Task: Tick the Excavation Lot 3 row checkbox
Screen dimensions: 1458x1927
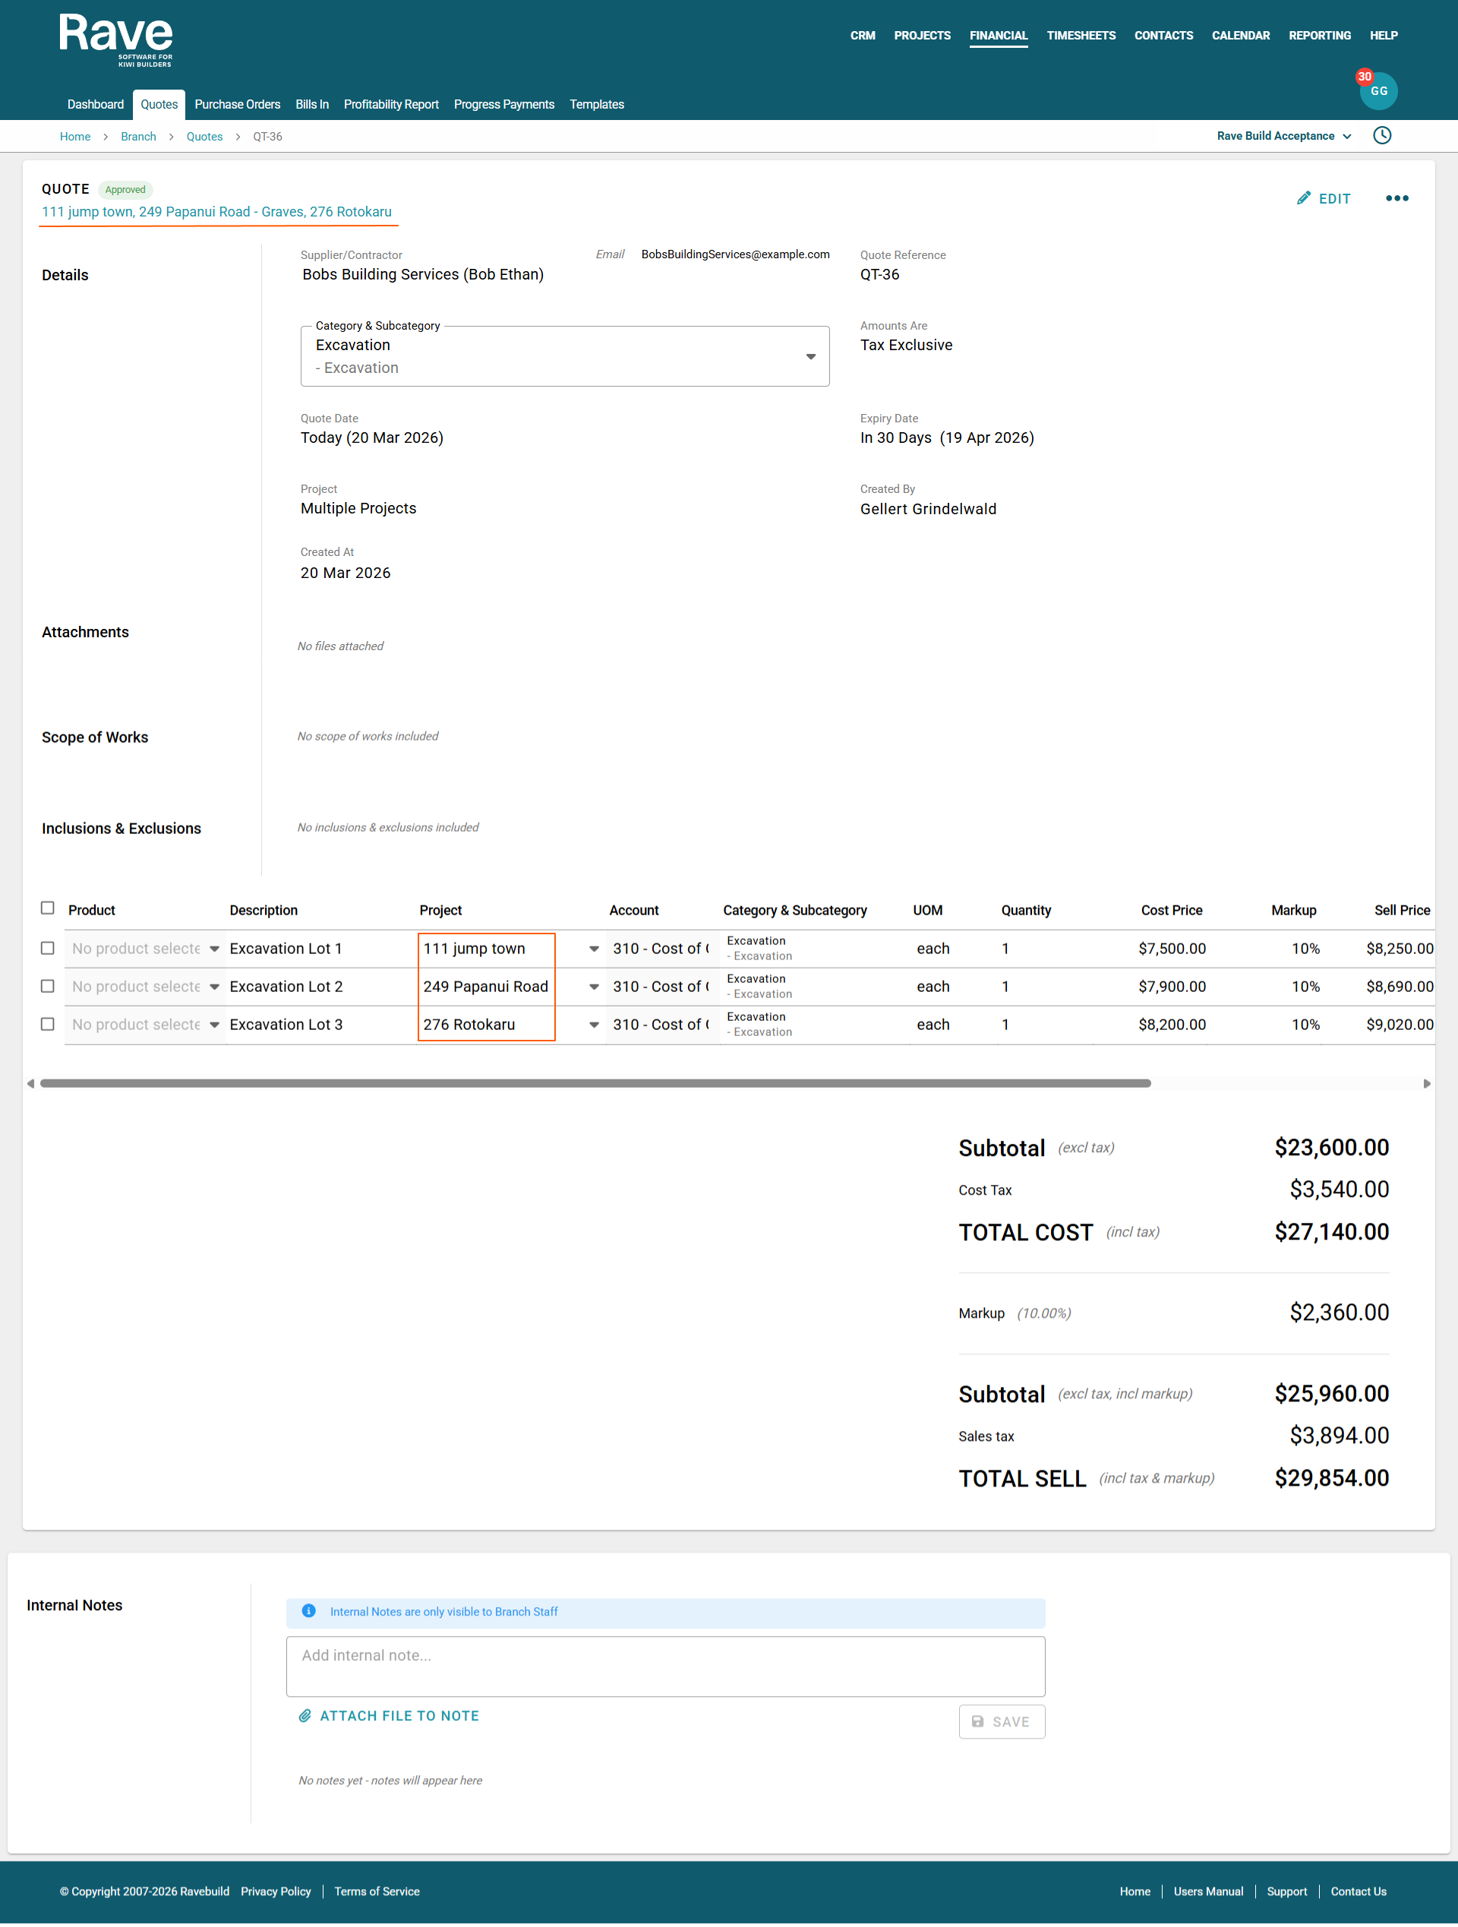Action: click(48, 1025)
